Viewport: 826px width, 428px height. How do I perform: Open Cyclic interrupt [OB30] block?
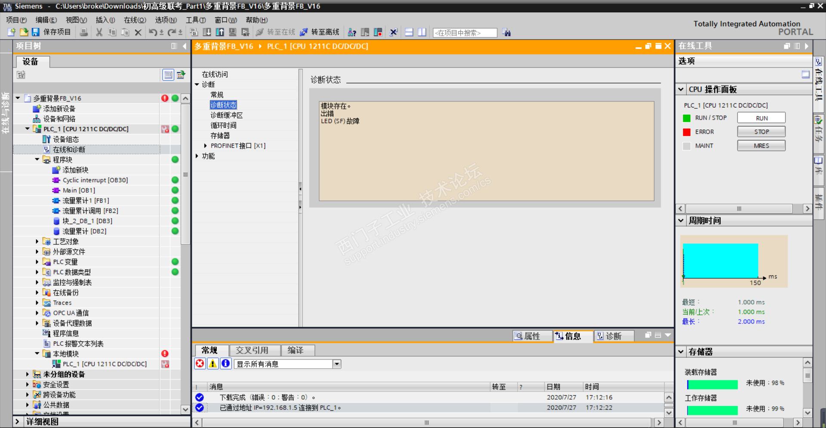pyautogui.click(x=95, y=180)
